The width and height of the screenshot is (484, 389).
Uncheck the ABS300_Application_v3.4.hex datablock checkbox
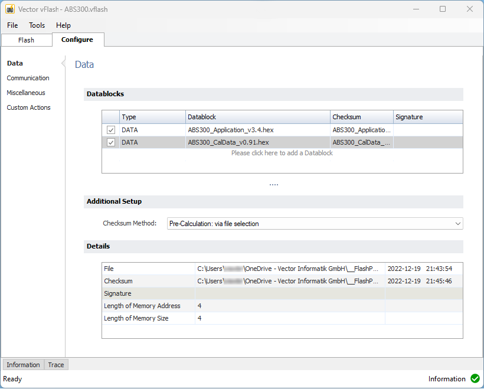[111, 130]
